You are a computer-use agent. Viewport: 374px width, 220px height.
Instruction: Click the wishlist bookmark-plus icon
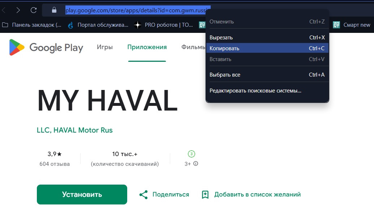(x=205, y=194)
